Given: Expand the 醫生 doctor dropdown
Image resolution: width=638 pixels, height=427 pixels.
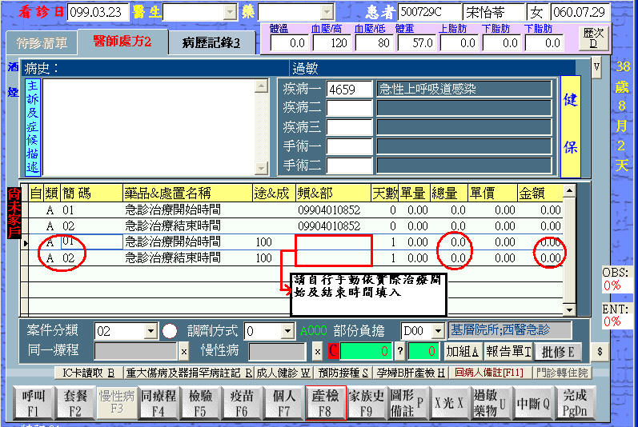Looking at the screenshot, I should (x=230, y=12).
